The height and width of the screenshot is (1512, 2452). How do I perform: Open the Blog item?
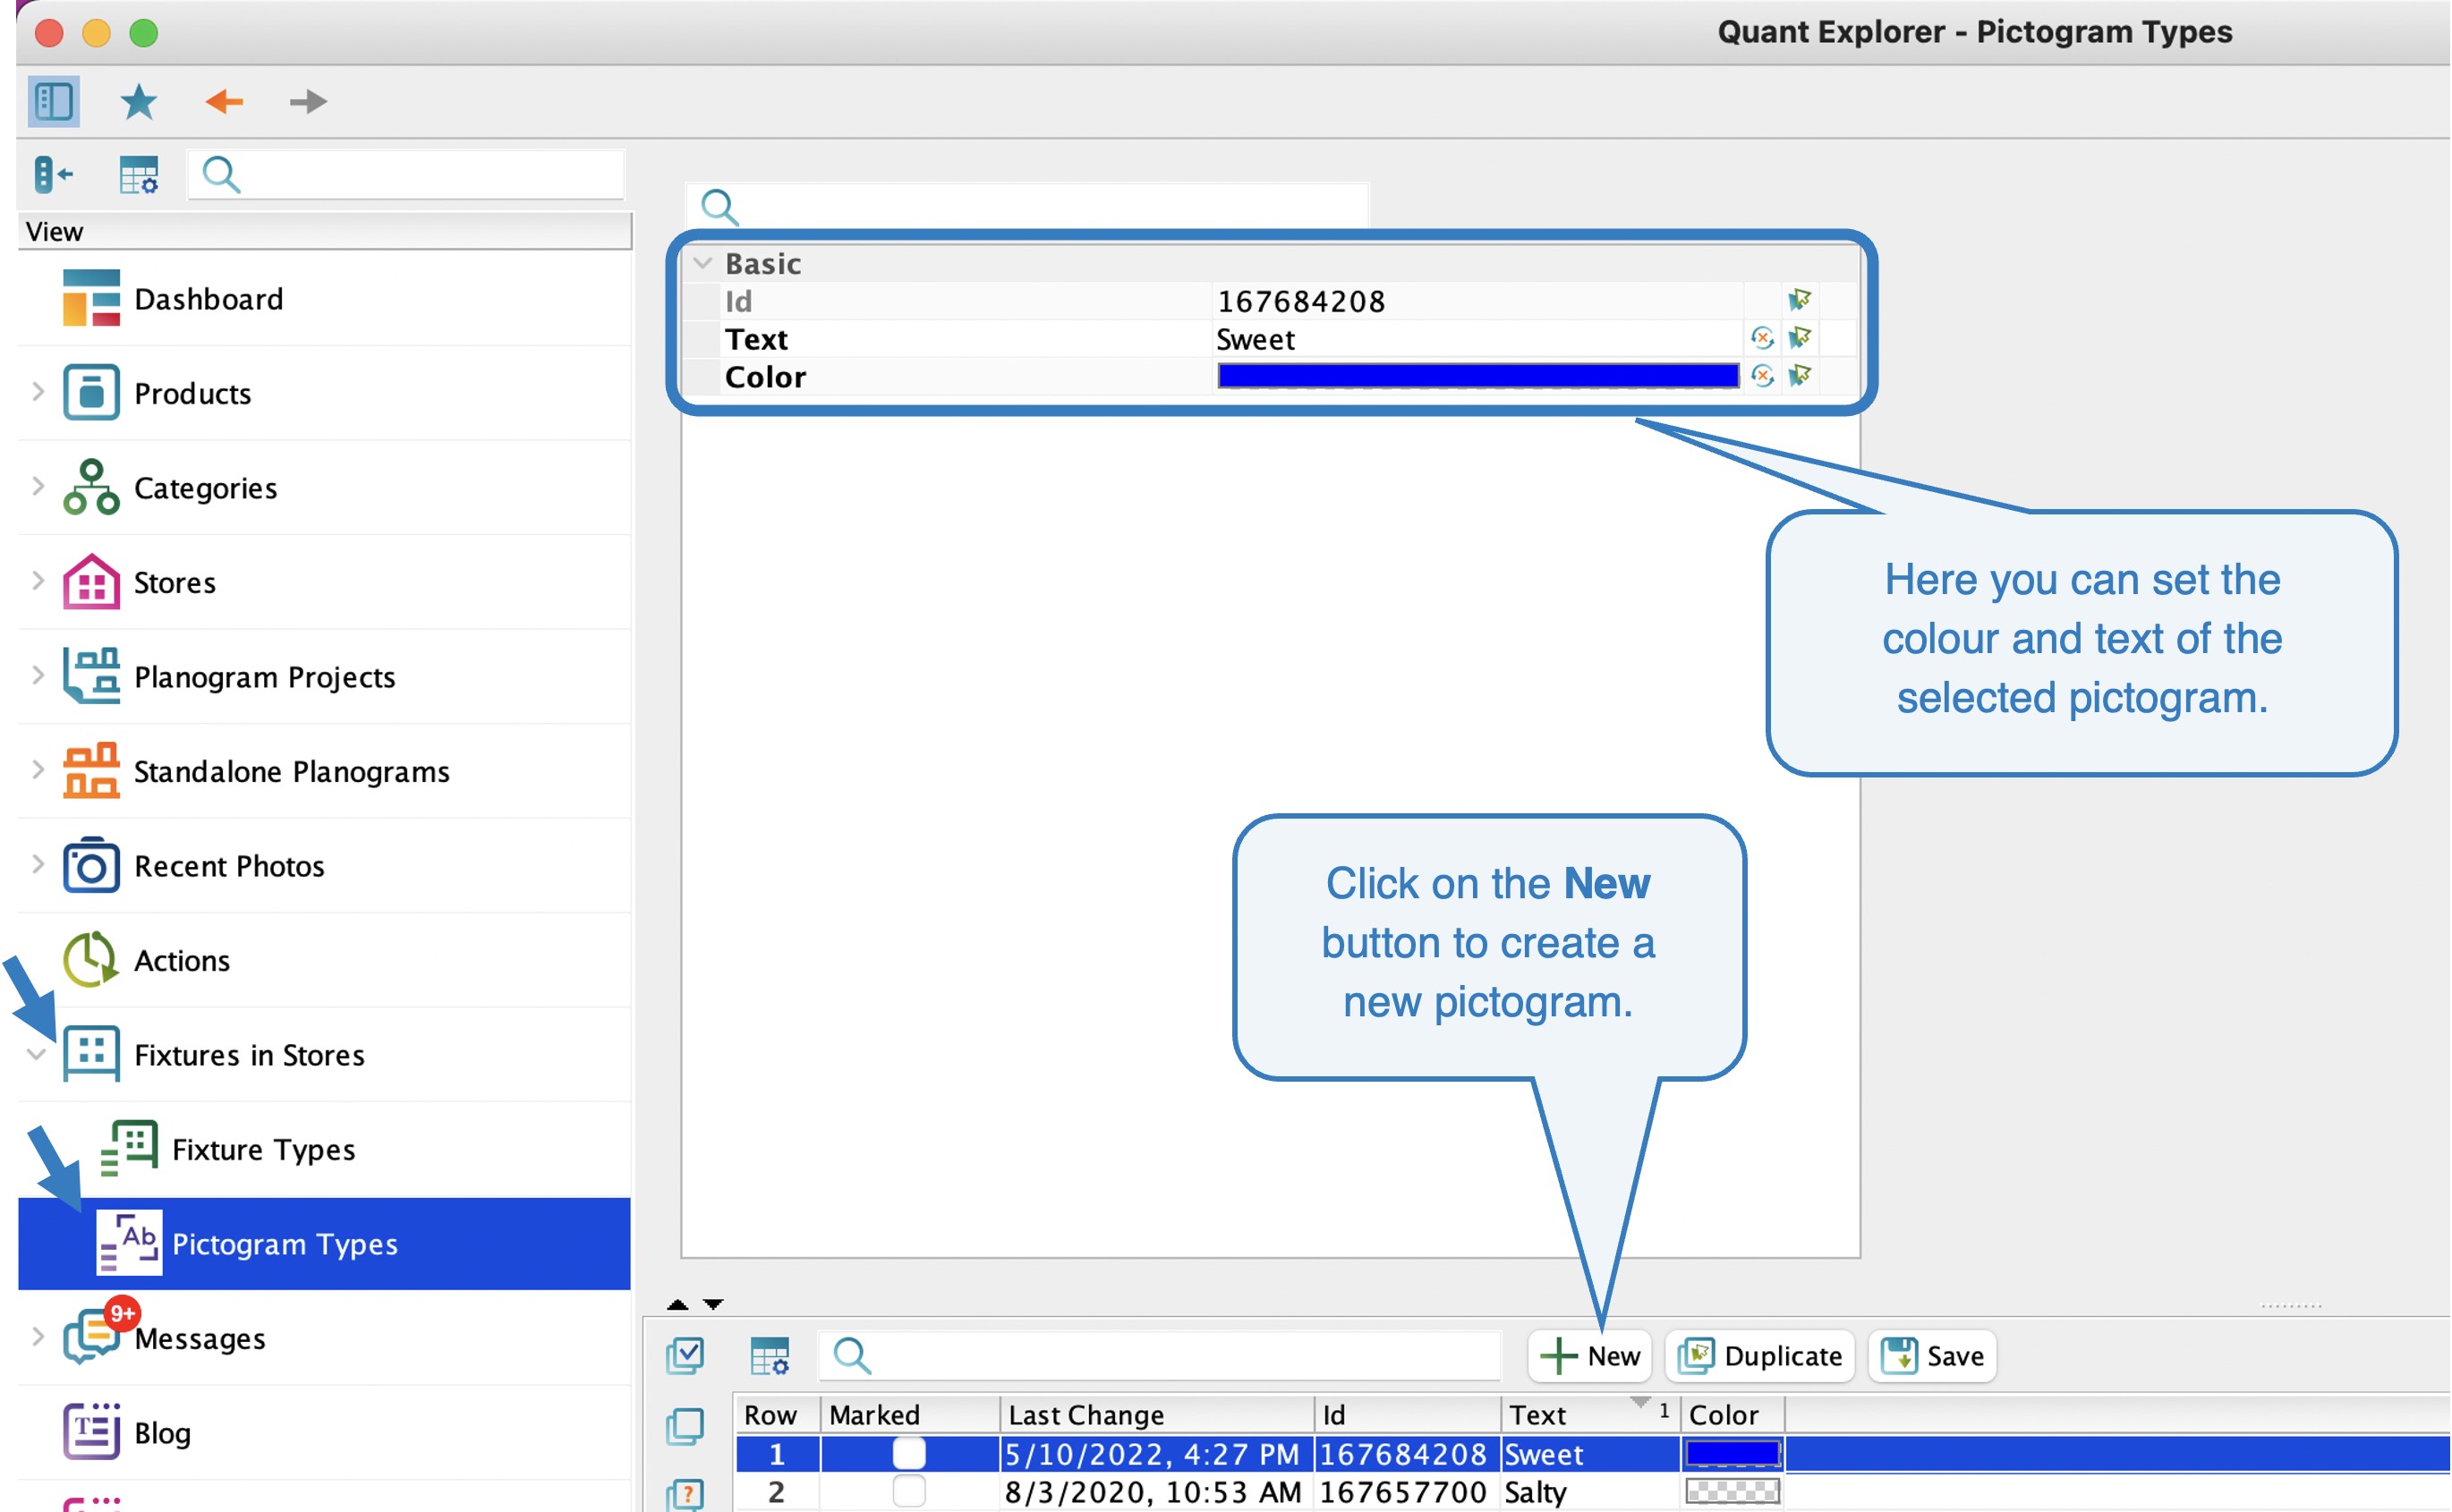point(324,1433)
